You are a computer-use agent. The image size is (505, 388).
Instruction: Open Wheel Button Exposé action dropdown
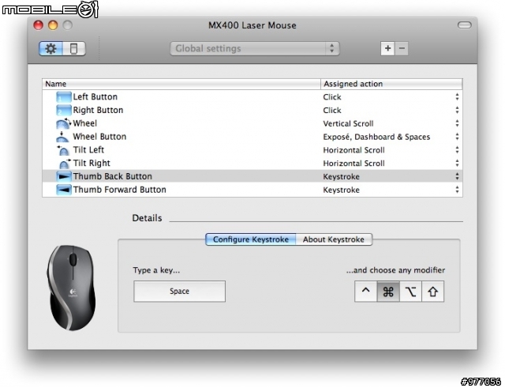click(457, 137)
